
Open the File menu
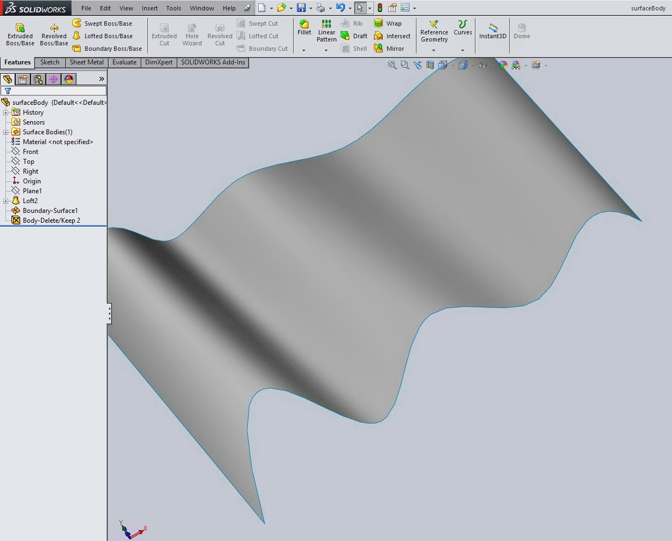coord(86,8)
